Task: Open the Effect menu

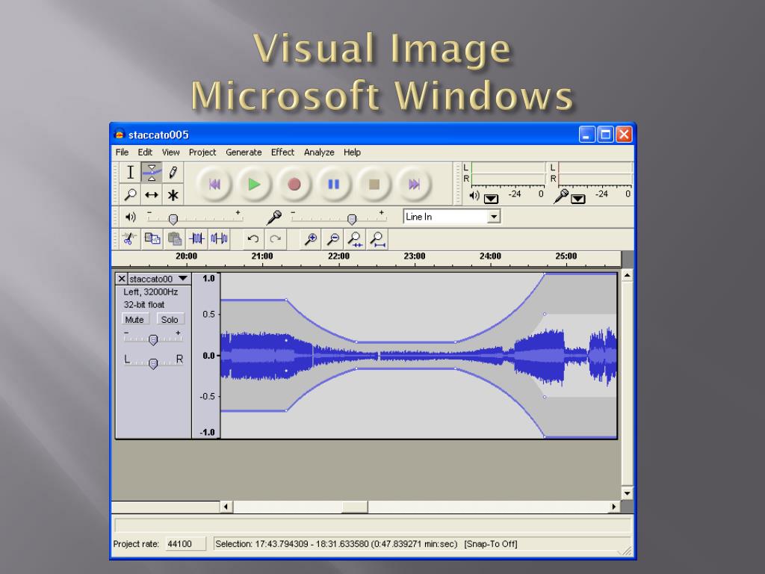Action: point(282,152)
